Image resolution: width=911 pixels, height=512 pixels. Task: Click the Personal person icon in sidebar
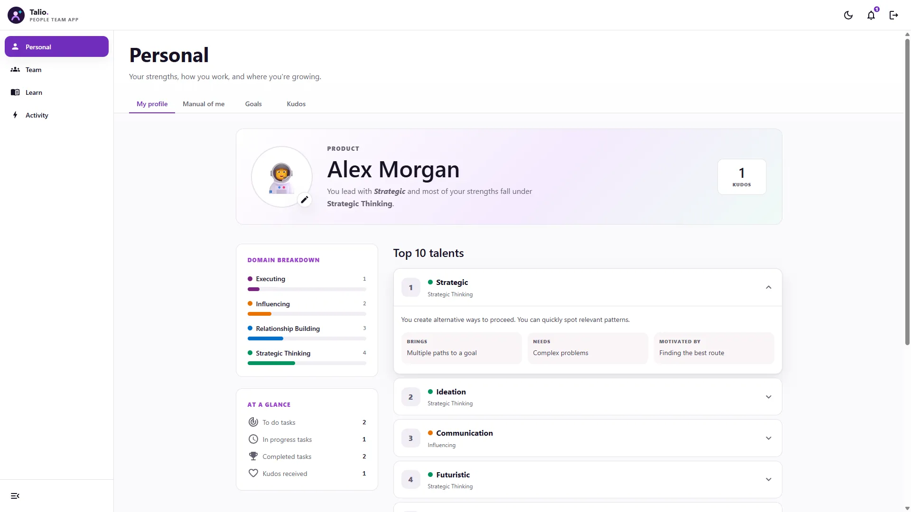(x=15, y=46)
